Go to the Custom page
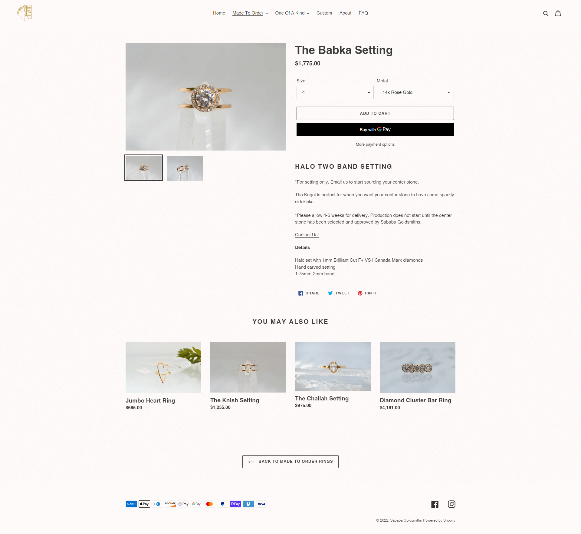This screenshot has width=581, height=534. tap(324, 13)
